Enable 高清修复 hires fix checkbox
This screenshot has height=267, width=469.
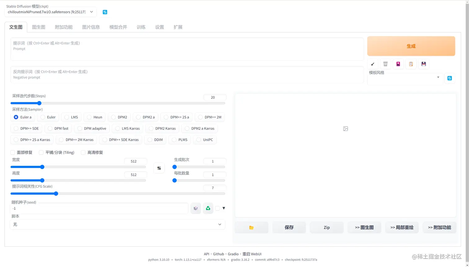[x=83, y=152]
